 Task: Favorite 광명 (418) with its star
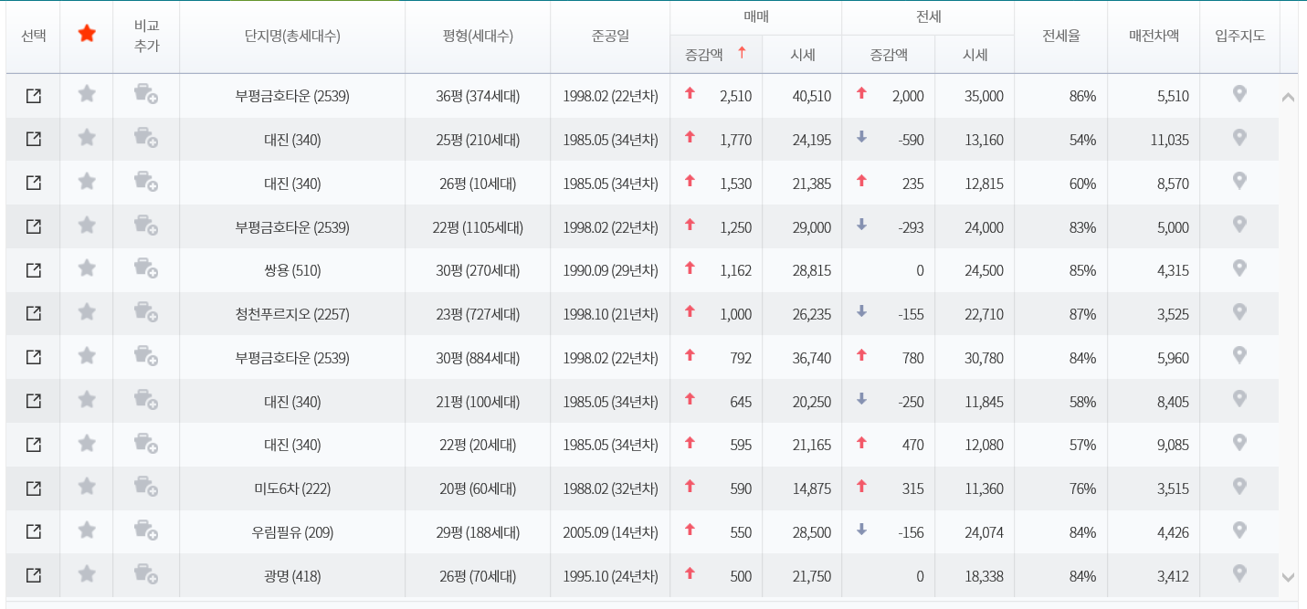(87, 573)
